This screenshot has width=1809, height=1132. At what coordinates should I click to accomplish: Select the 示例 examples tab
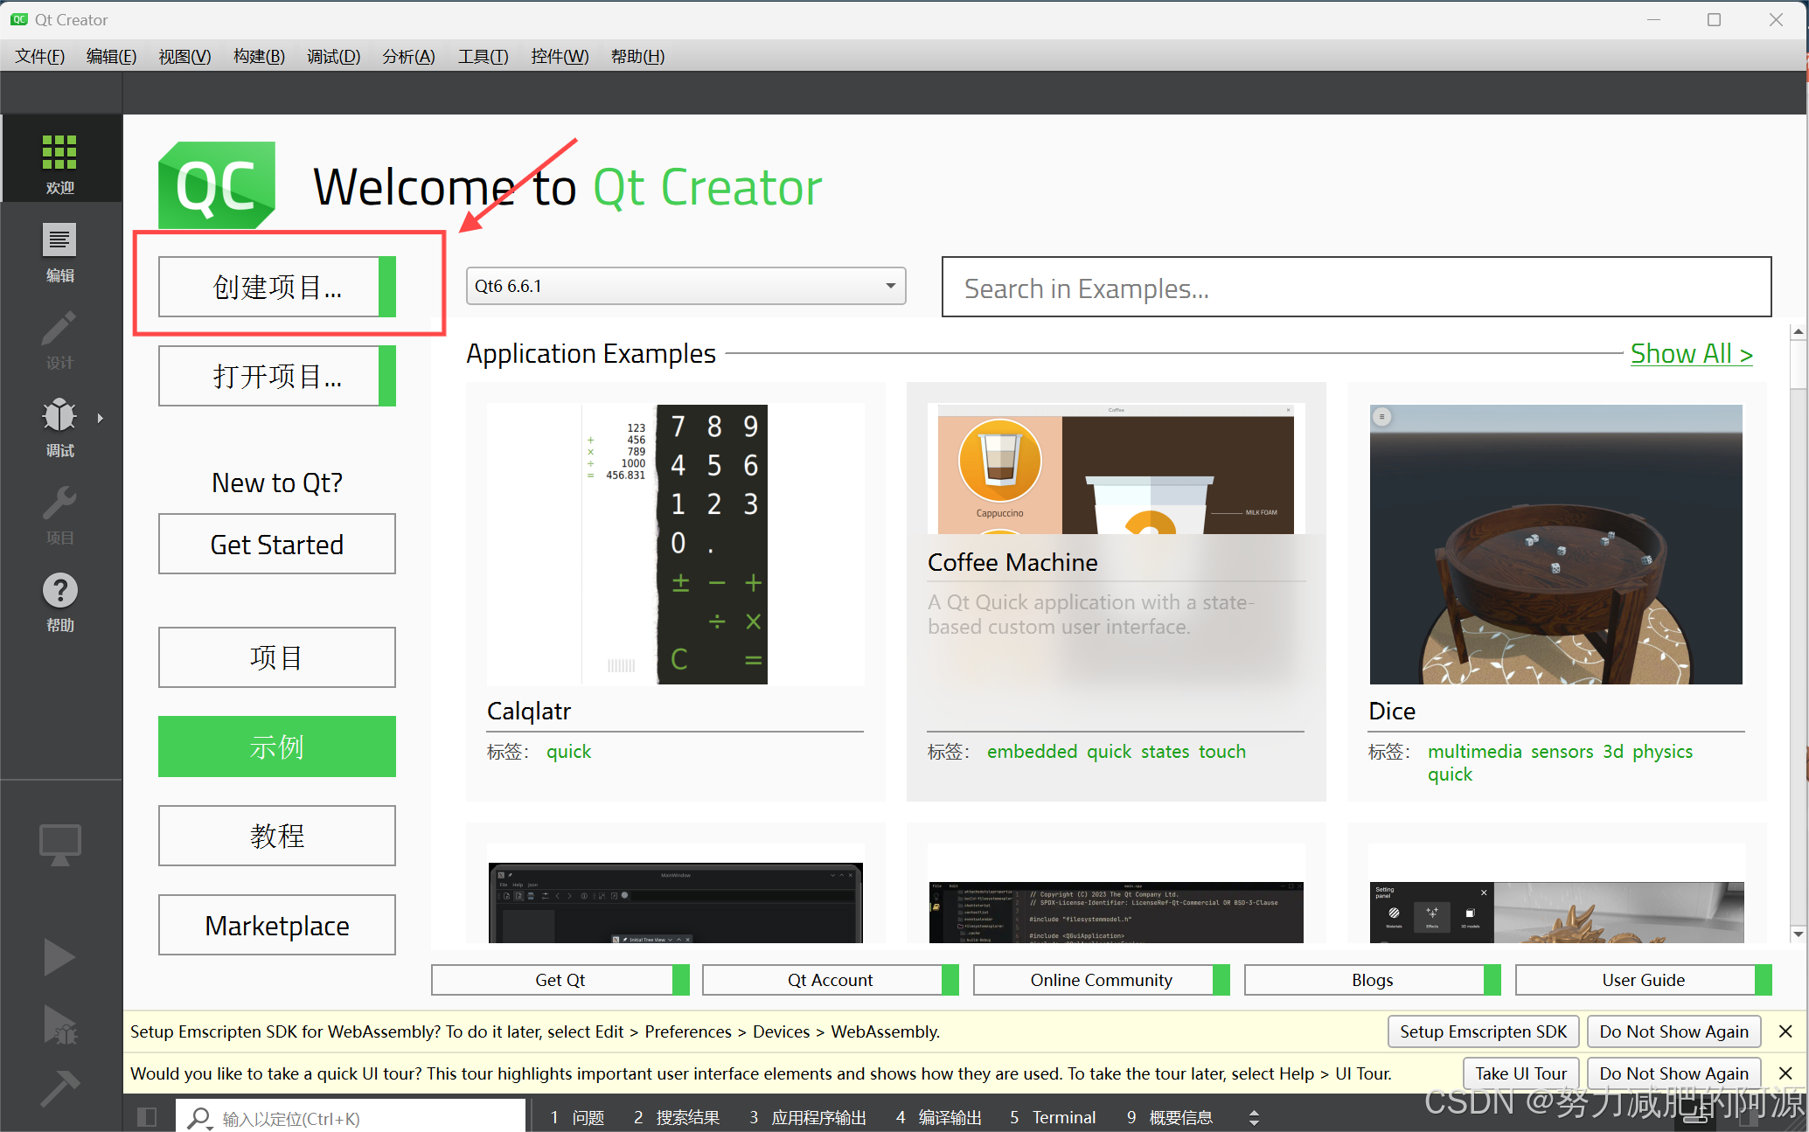277,747
